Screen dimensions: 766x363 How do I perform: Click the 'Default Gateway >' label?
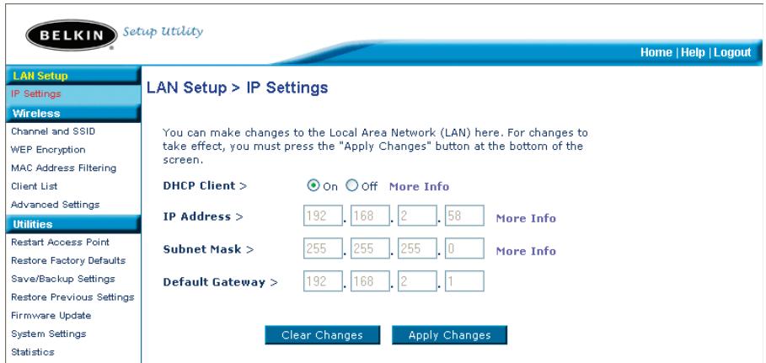pos(220,282)
